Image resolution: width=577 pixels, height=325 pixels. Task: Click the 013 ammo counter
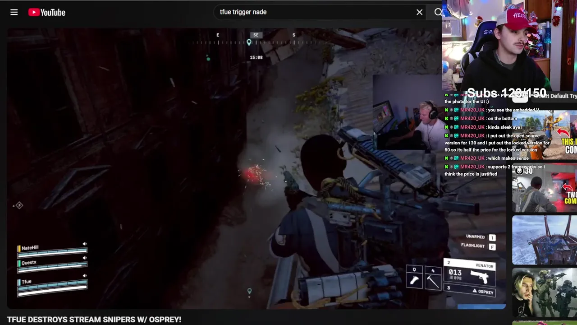tap(455, 273)
